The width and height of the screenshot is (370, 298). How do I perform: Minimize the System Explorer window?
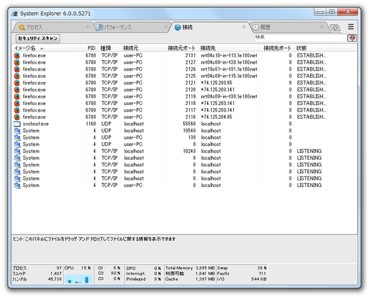(x=320, y=12)
